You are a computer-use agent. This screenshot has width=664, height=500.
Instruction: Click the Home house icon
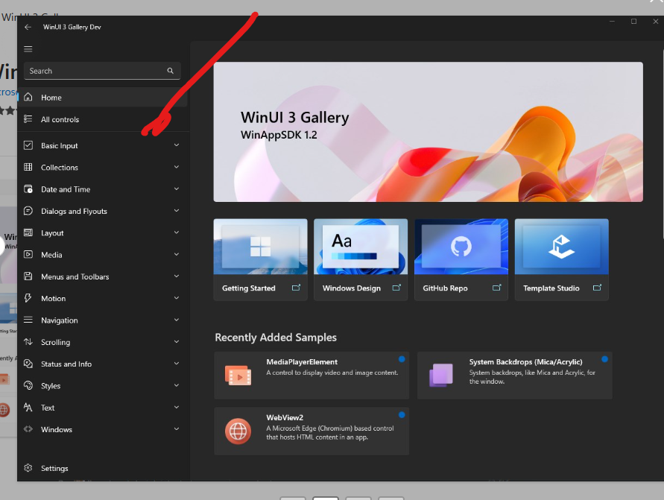pyautogui.click(x=28, y=97)
